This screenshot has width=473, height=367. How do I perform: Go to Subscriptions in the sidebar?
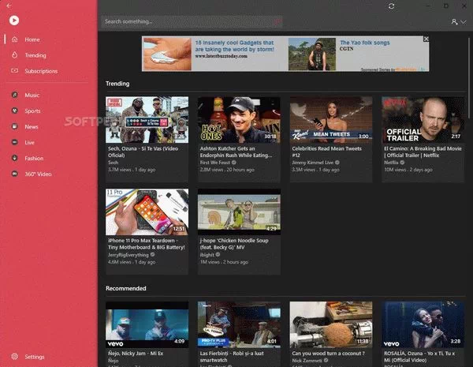[40, 71]
